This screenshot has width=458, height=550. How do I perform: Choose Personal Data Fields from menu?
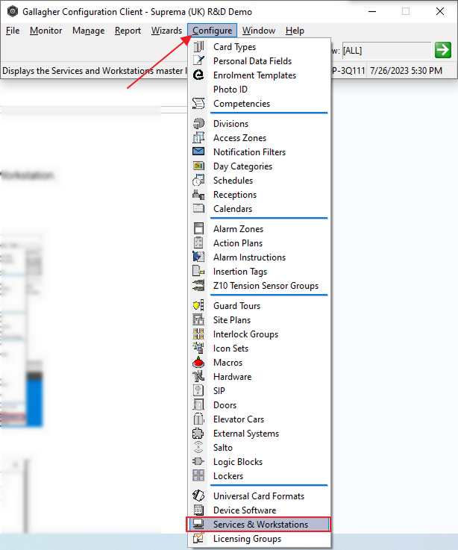252,61
